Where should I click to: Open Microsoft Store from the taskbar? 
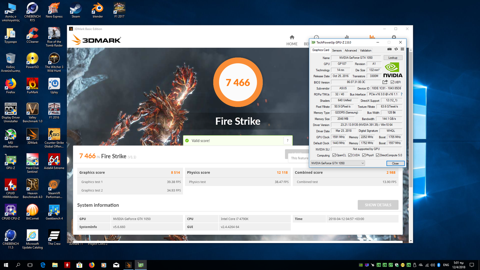click(x=79, y=265)
